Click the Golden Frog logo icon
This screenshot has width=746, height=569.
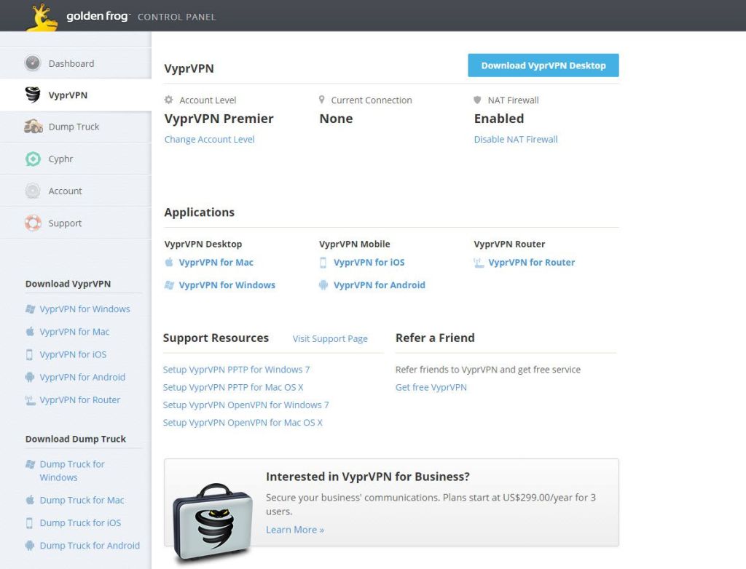42,17
